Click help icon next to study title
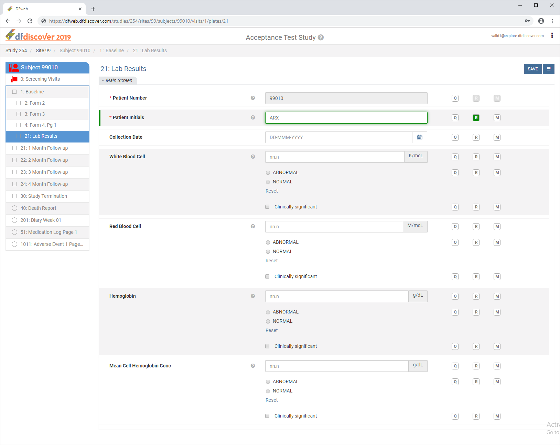The width and height of the screenshot is (560, 445). pos(321,37)
